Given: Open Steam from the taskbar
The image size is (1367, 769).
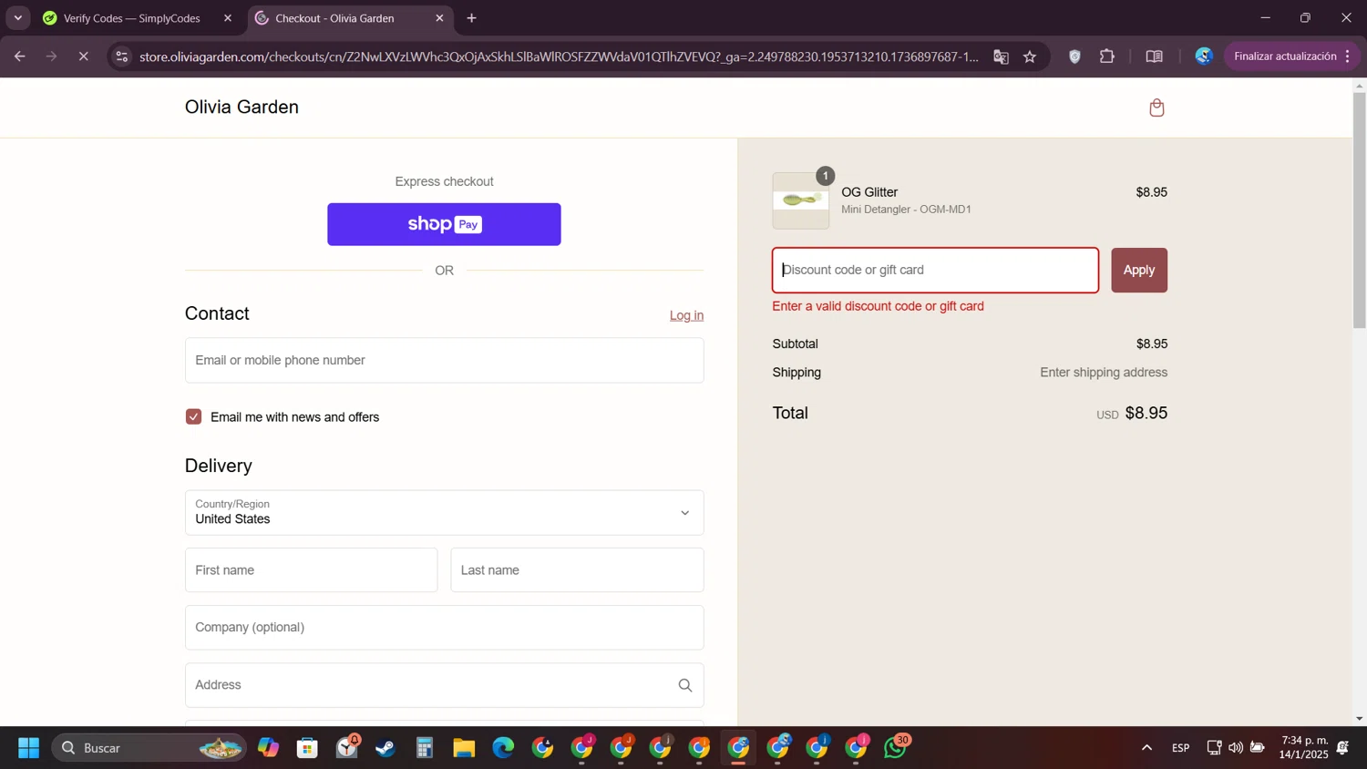Looking at the screenshot, I should (385, 748).
